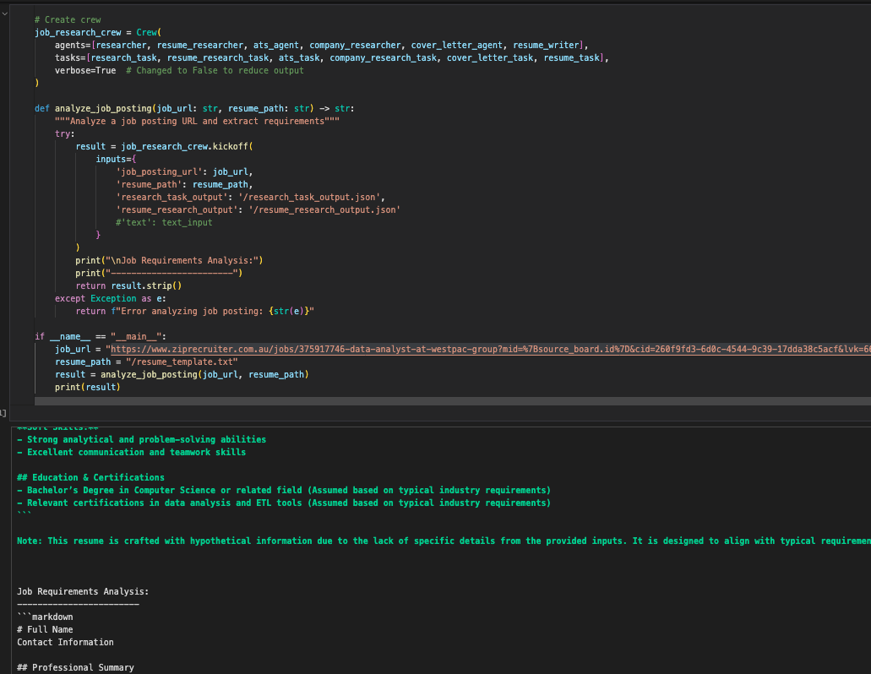The height and width of the screenshot is (674, 871).
Task: Click the 'if __name__ == "__main__":' line
Action: coord(101,337)
